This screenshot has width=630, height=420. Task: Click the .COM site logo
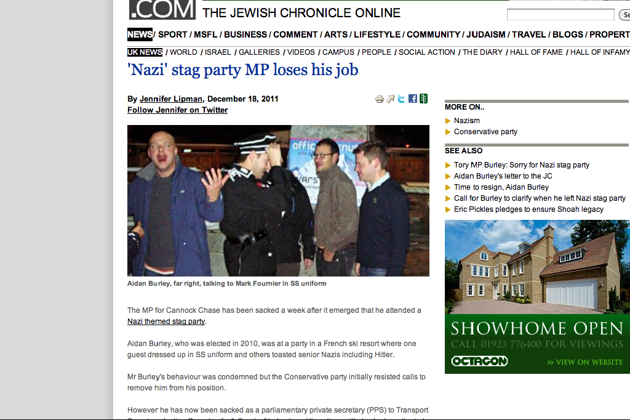click(162, 10)
